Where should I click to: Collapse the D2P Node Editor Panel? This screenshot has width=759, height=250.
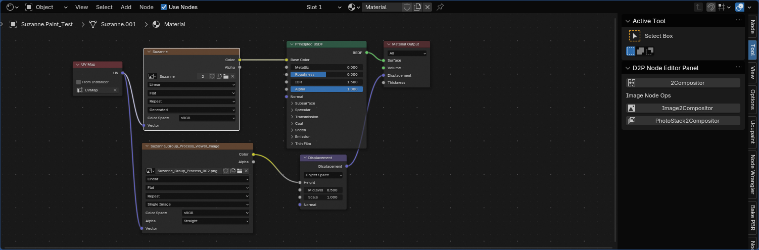pos(628,68)
